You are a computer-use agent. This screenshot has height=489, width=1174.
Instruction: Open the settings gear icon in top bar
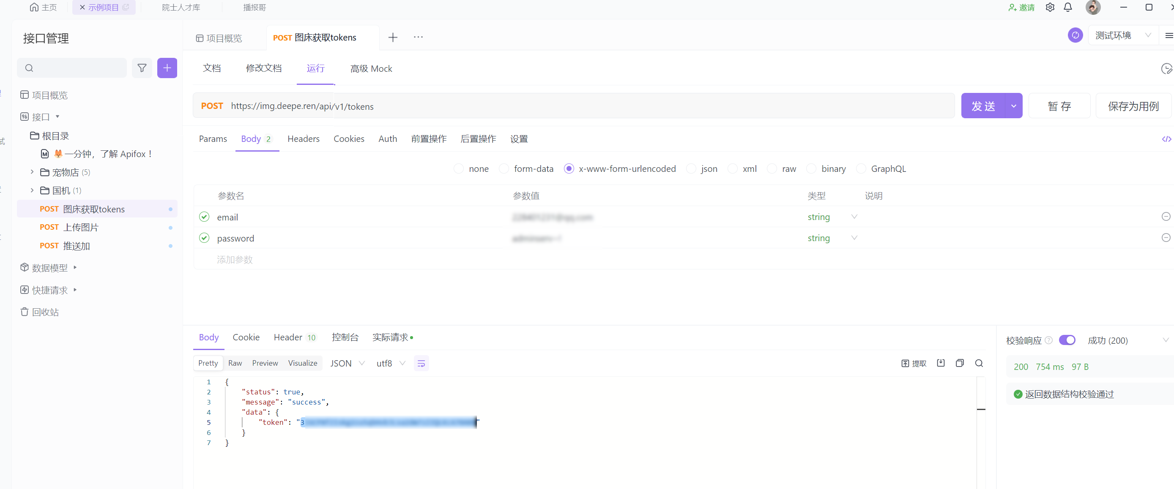[1050, 7]
